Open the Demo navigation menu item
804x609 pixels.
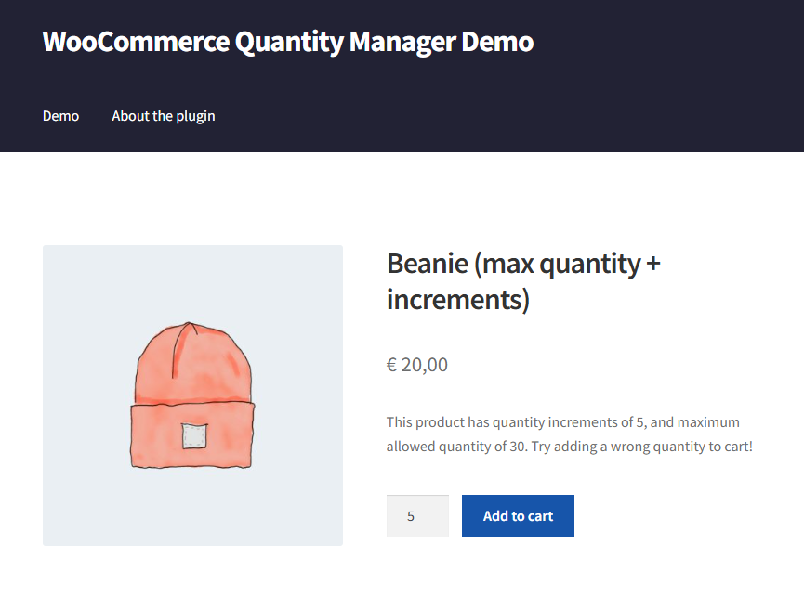(60, 116)
